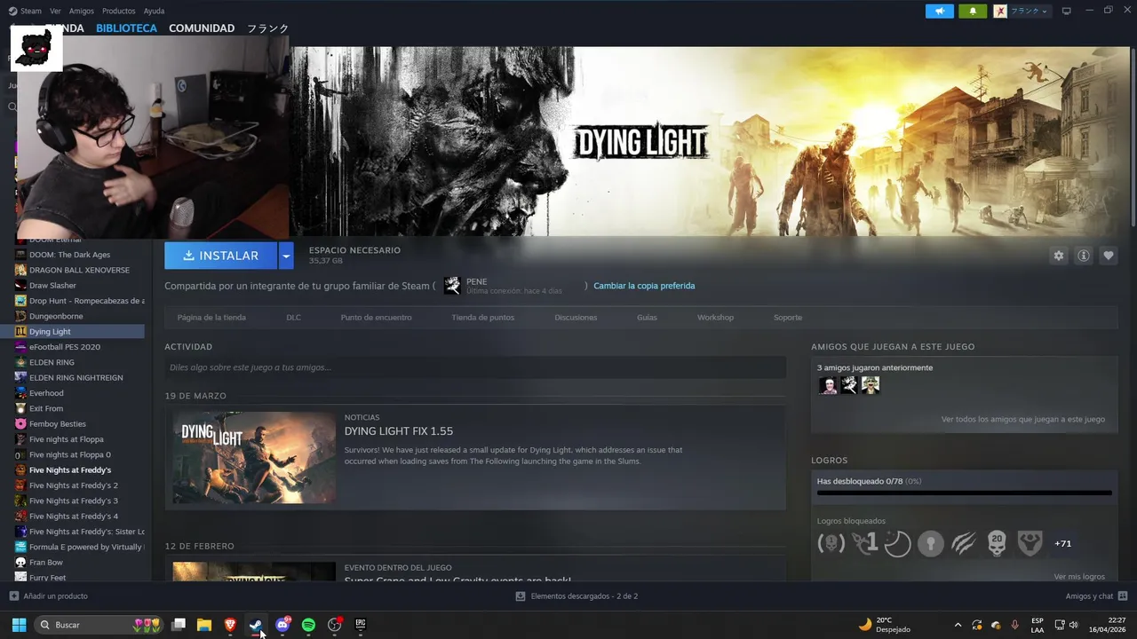Select the skull with 20 locked achievement
The image size is (1137, 639).
pyautogui.click(x=997, y=543)
